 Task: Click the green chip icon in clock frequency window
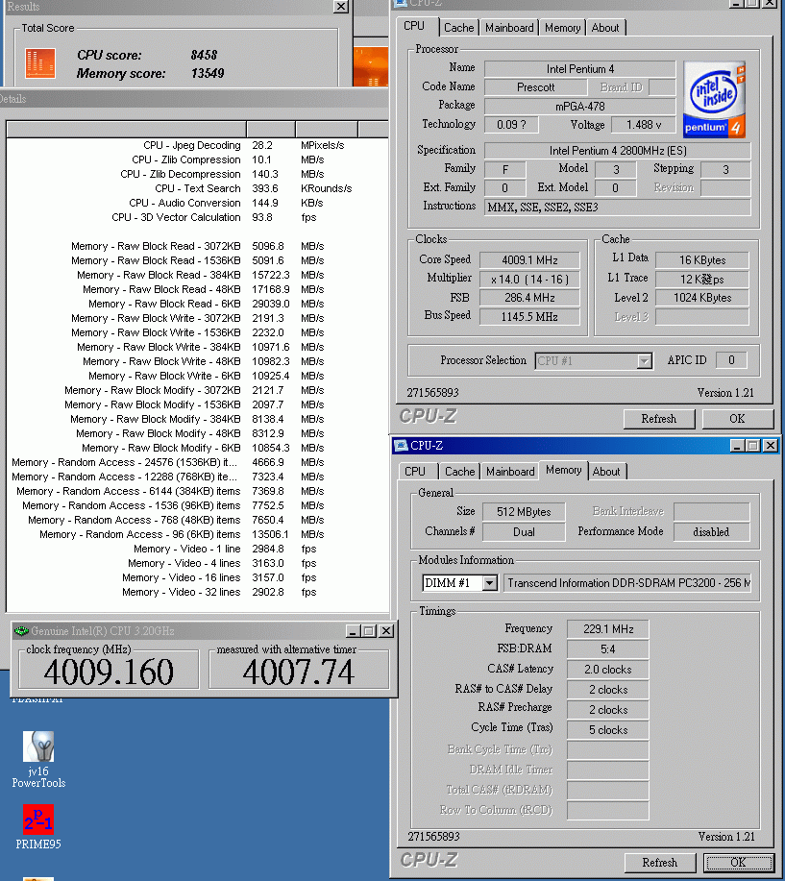[x=21, y=631]
